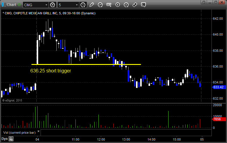This screenshot has width=227, height=143.
Task: Open the time template clock menu
Action: click(83, 5)
